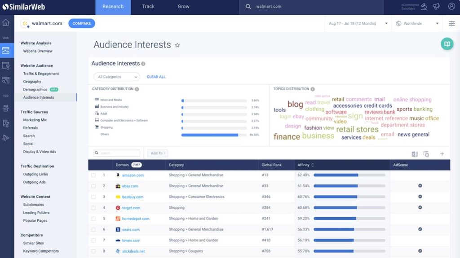
Task: Open Website Overview in sidebar
Action: pyautogui.click(x=38, y=51)
